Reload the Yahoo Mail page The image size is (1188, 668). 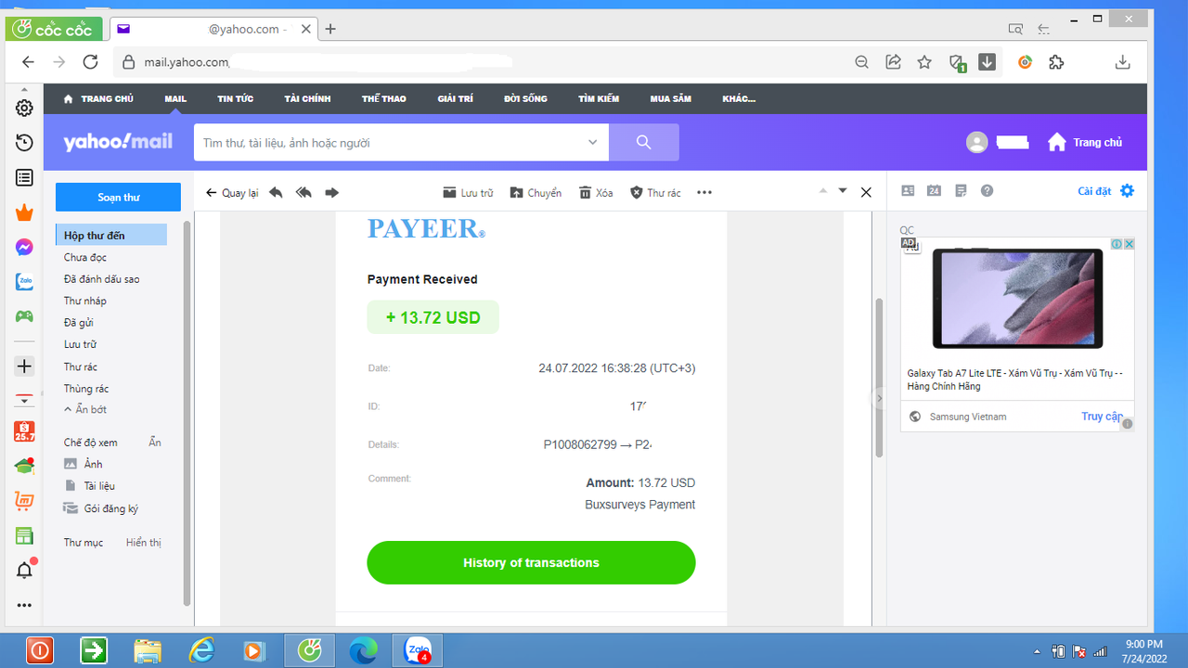90,62
